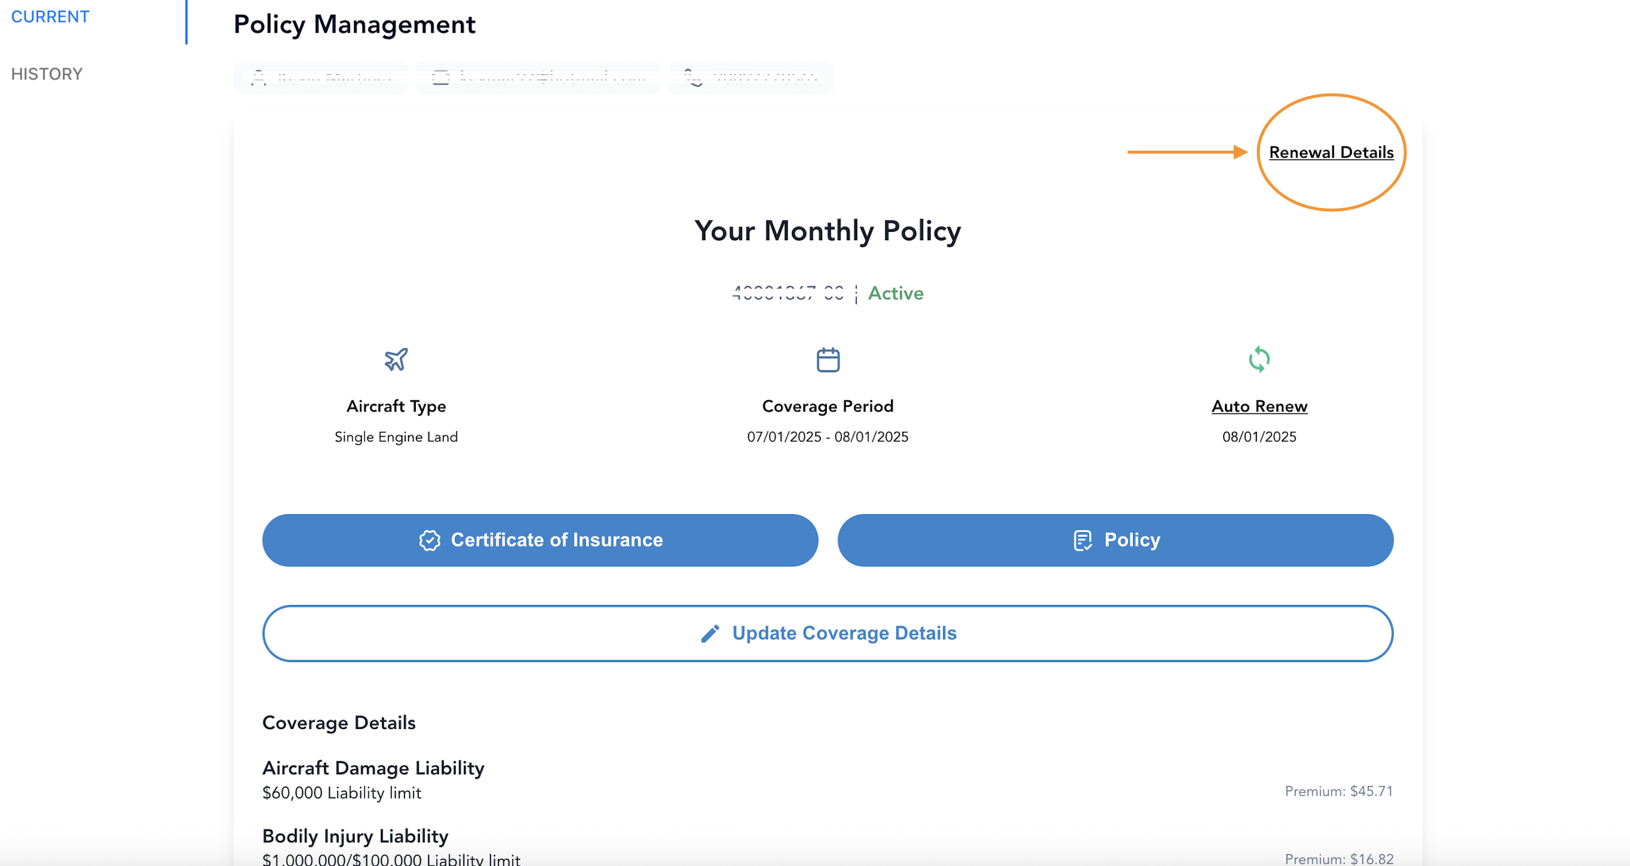The width and height of the screenshot is (1630, 866).
Task: Click the blurred phone number chip
Action: click(x=750, y=78)
